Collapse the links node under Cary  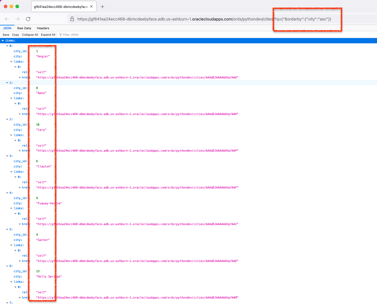point(12,135)
